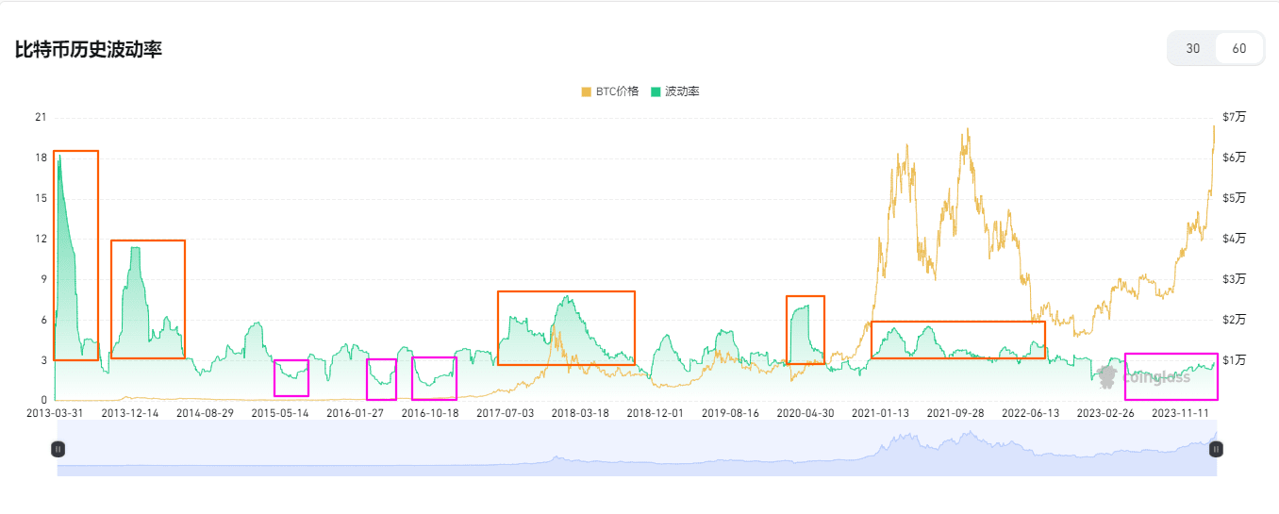Click the $4万 price axis label
1279x514 pixels.
point(1234,239)
